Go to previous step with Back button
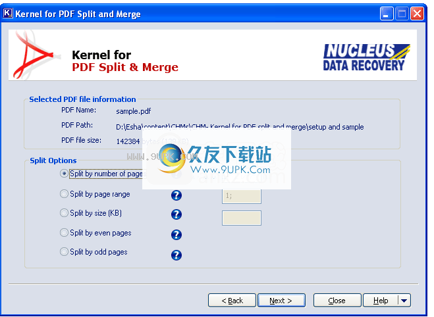The width and height of the screenshot is (434, 317). click(232, 301)
